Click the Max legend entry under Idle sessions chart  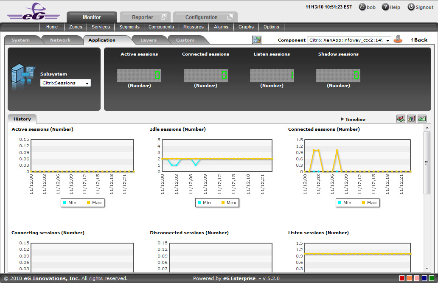(x=229, y=202)
